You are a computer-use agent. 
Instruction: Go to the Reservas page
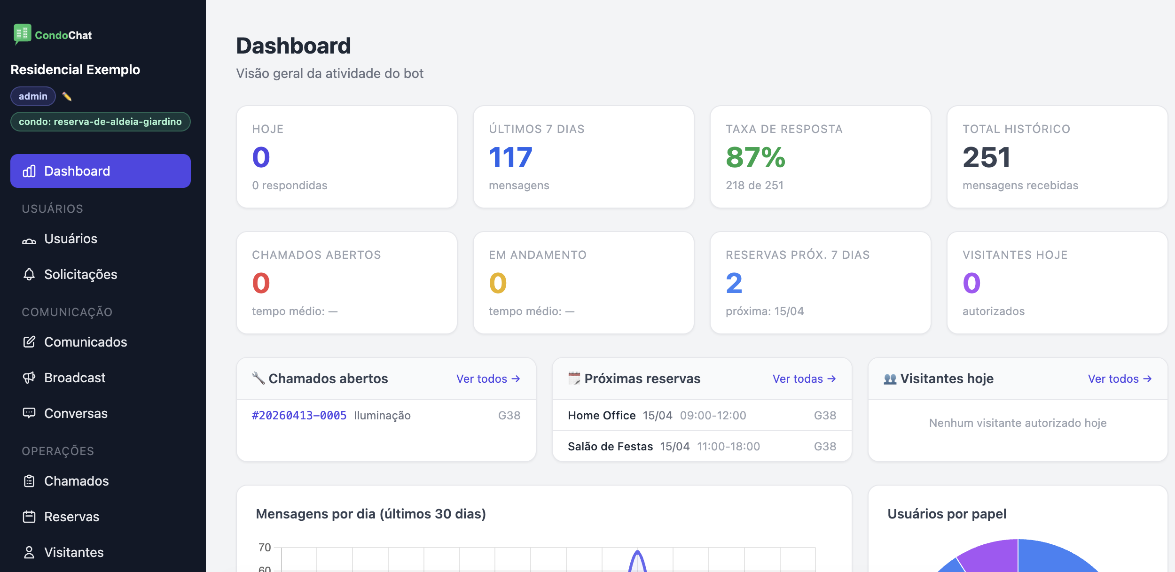click(101, 517)
